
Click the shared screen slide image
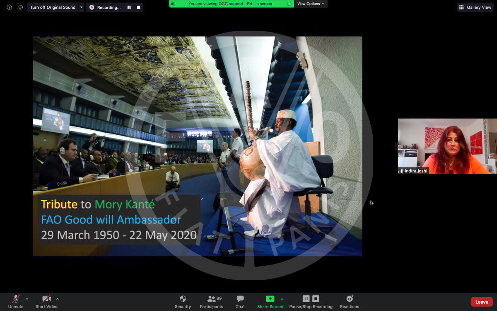(198, 146)
